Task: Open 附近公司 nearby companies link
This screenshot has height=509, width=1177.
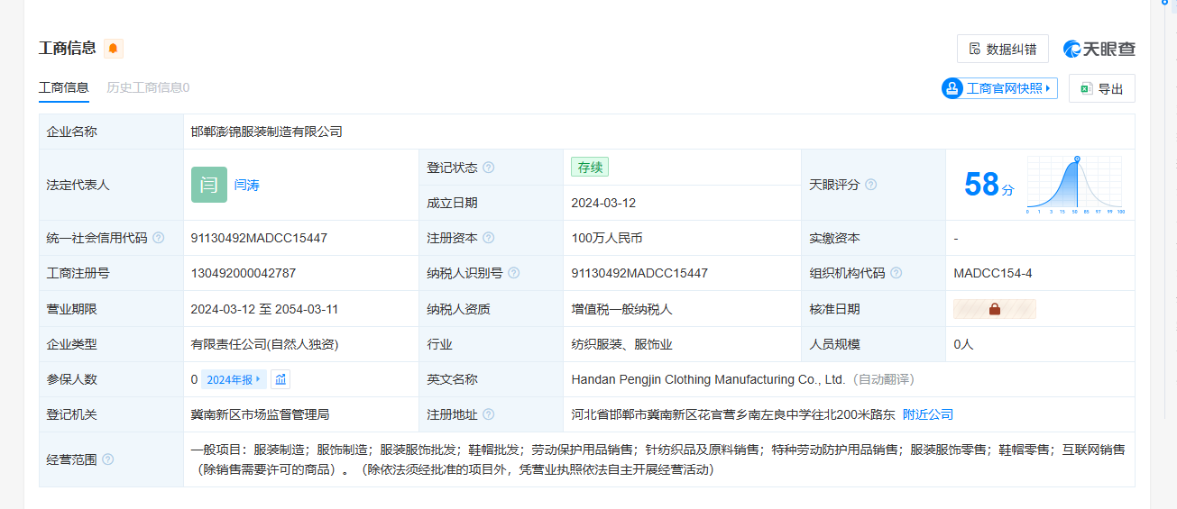Action: click(928, 414)
